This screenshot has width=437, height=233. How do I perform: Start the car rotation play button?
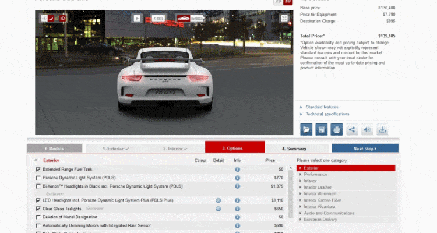(137, 19)
